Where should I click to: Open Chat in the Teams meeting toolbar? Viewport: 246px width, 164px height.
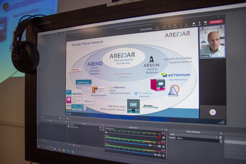pyautogui.click(x=170, y=26)
